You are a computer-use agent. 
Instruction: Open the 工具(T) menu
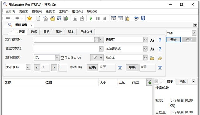click(x=64, y=12)
